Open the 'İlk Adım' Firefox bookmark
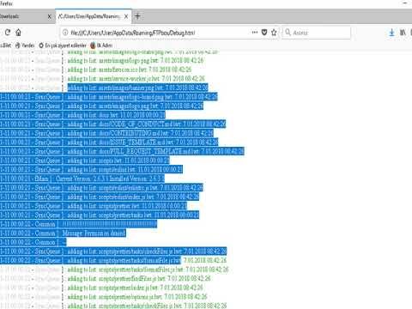412x309 pixels. [101, 45]
